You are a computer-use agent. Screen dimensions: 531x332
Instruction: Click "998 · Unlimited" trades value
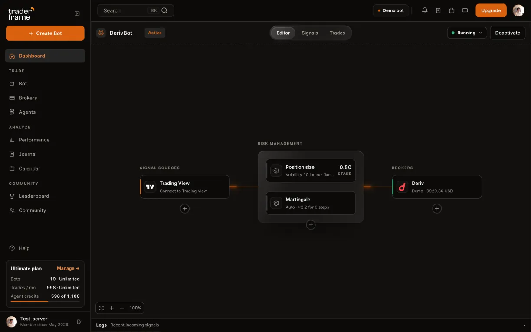coord(63,288)
